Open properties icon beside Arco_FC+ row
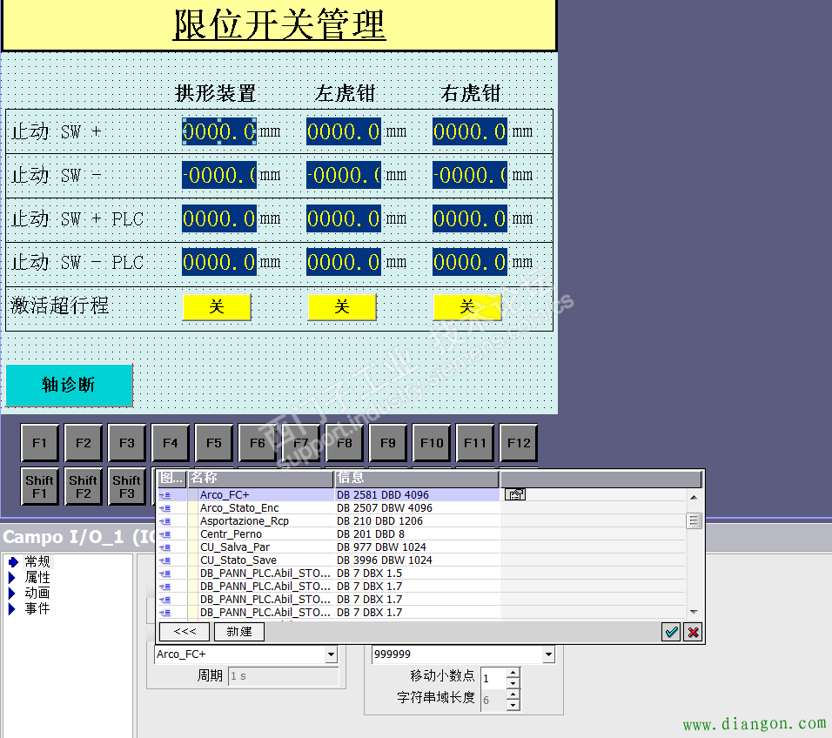832x738 pixels. (x=515, y=495)
